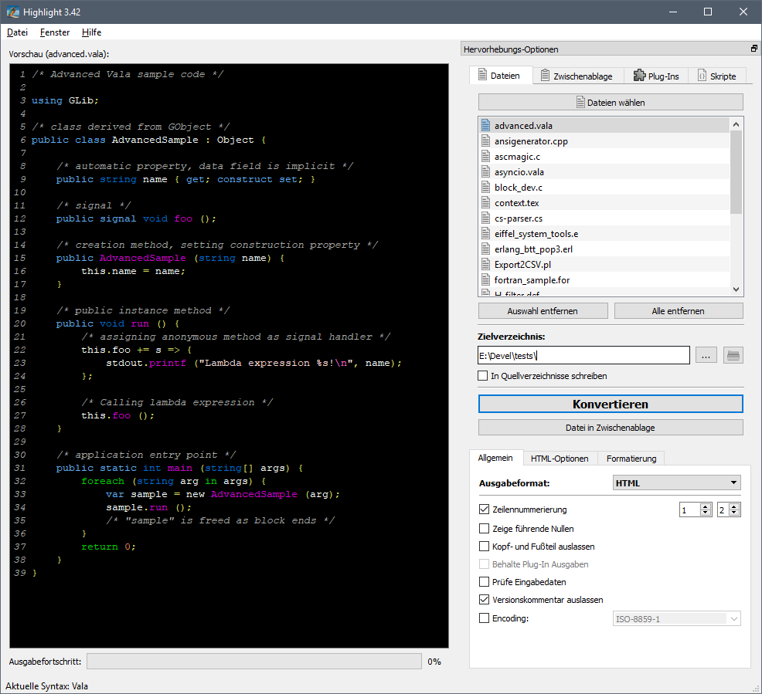
Task: Check Zeige führende Nullen
Action: (484, 529)
